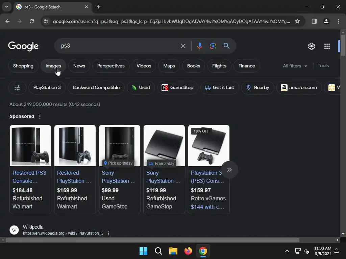Toggle the Nearby filter chip

(258, 88)
